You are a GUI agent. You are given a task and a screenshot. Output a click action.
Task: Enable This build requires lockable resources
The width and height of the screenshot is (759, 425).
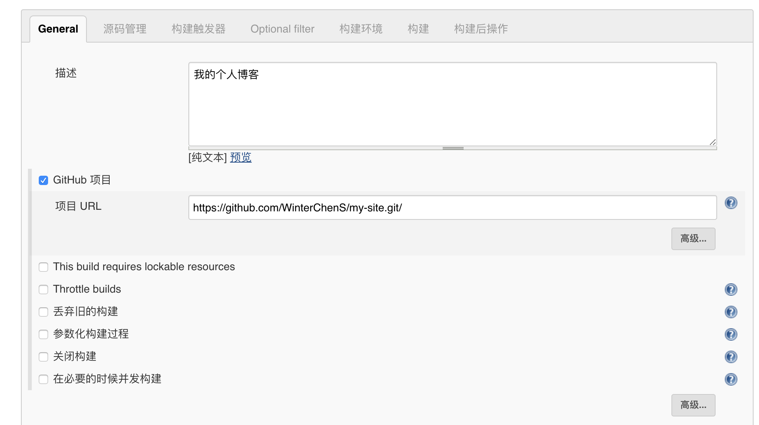(43, 267)
